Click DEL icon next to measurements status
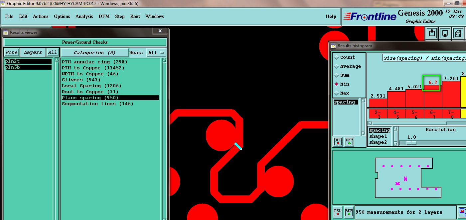The image size is (466, 220). coord(338,212)
